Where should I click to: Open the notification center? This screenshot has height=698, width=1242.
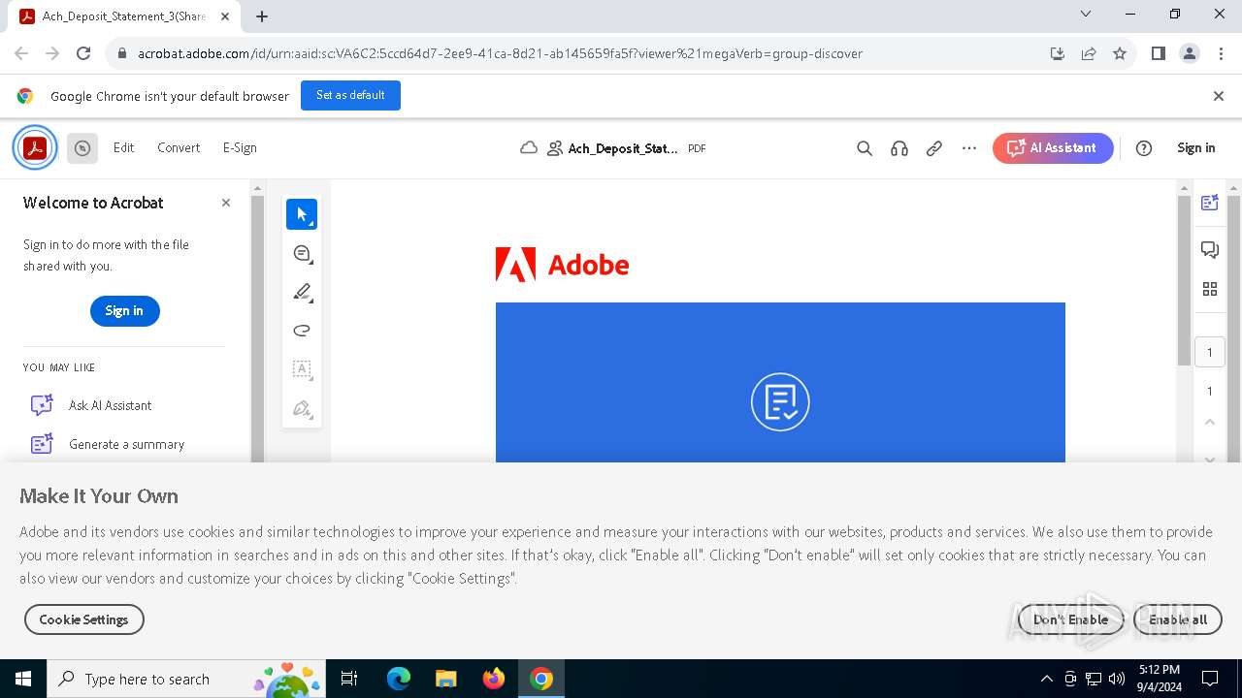click(1210, 679)
